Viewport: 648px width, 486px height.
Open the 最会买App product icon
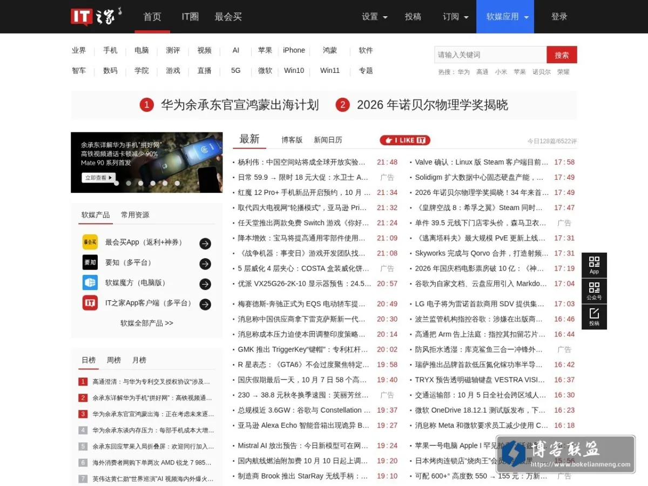coord(90,242)
